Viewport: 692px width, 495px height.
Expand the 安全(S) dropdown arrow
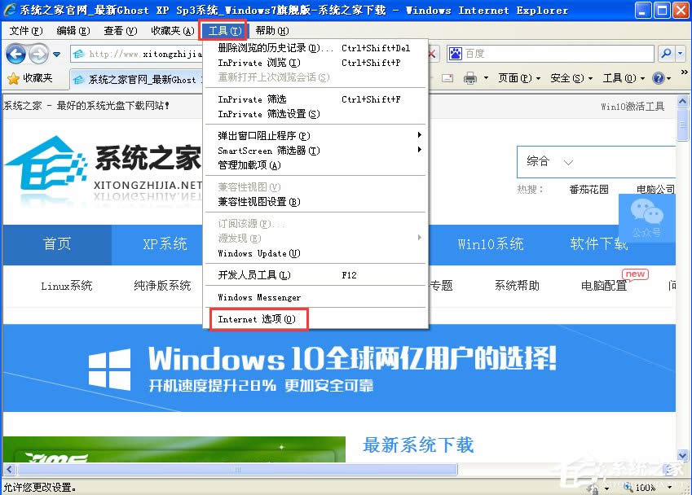(591, 77)
